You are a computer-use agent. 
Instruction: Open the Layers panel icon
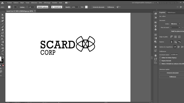155,55
